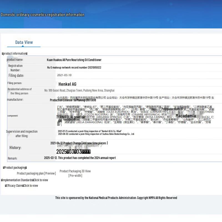Image resolution: width=222 pixels, height=222 pixels.
Task: Click the icon after 'product information'
Action: pos(27,54)
